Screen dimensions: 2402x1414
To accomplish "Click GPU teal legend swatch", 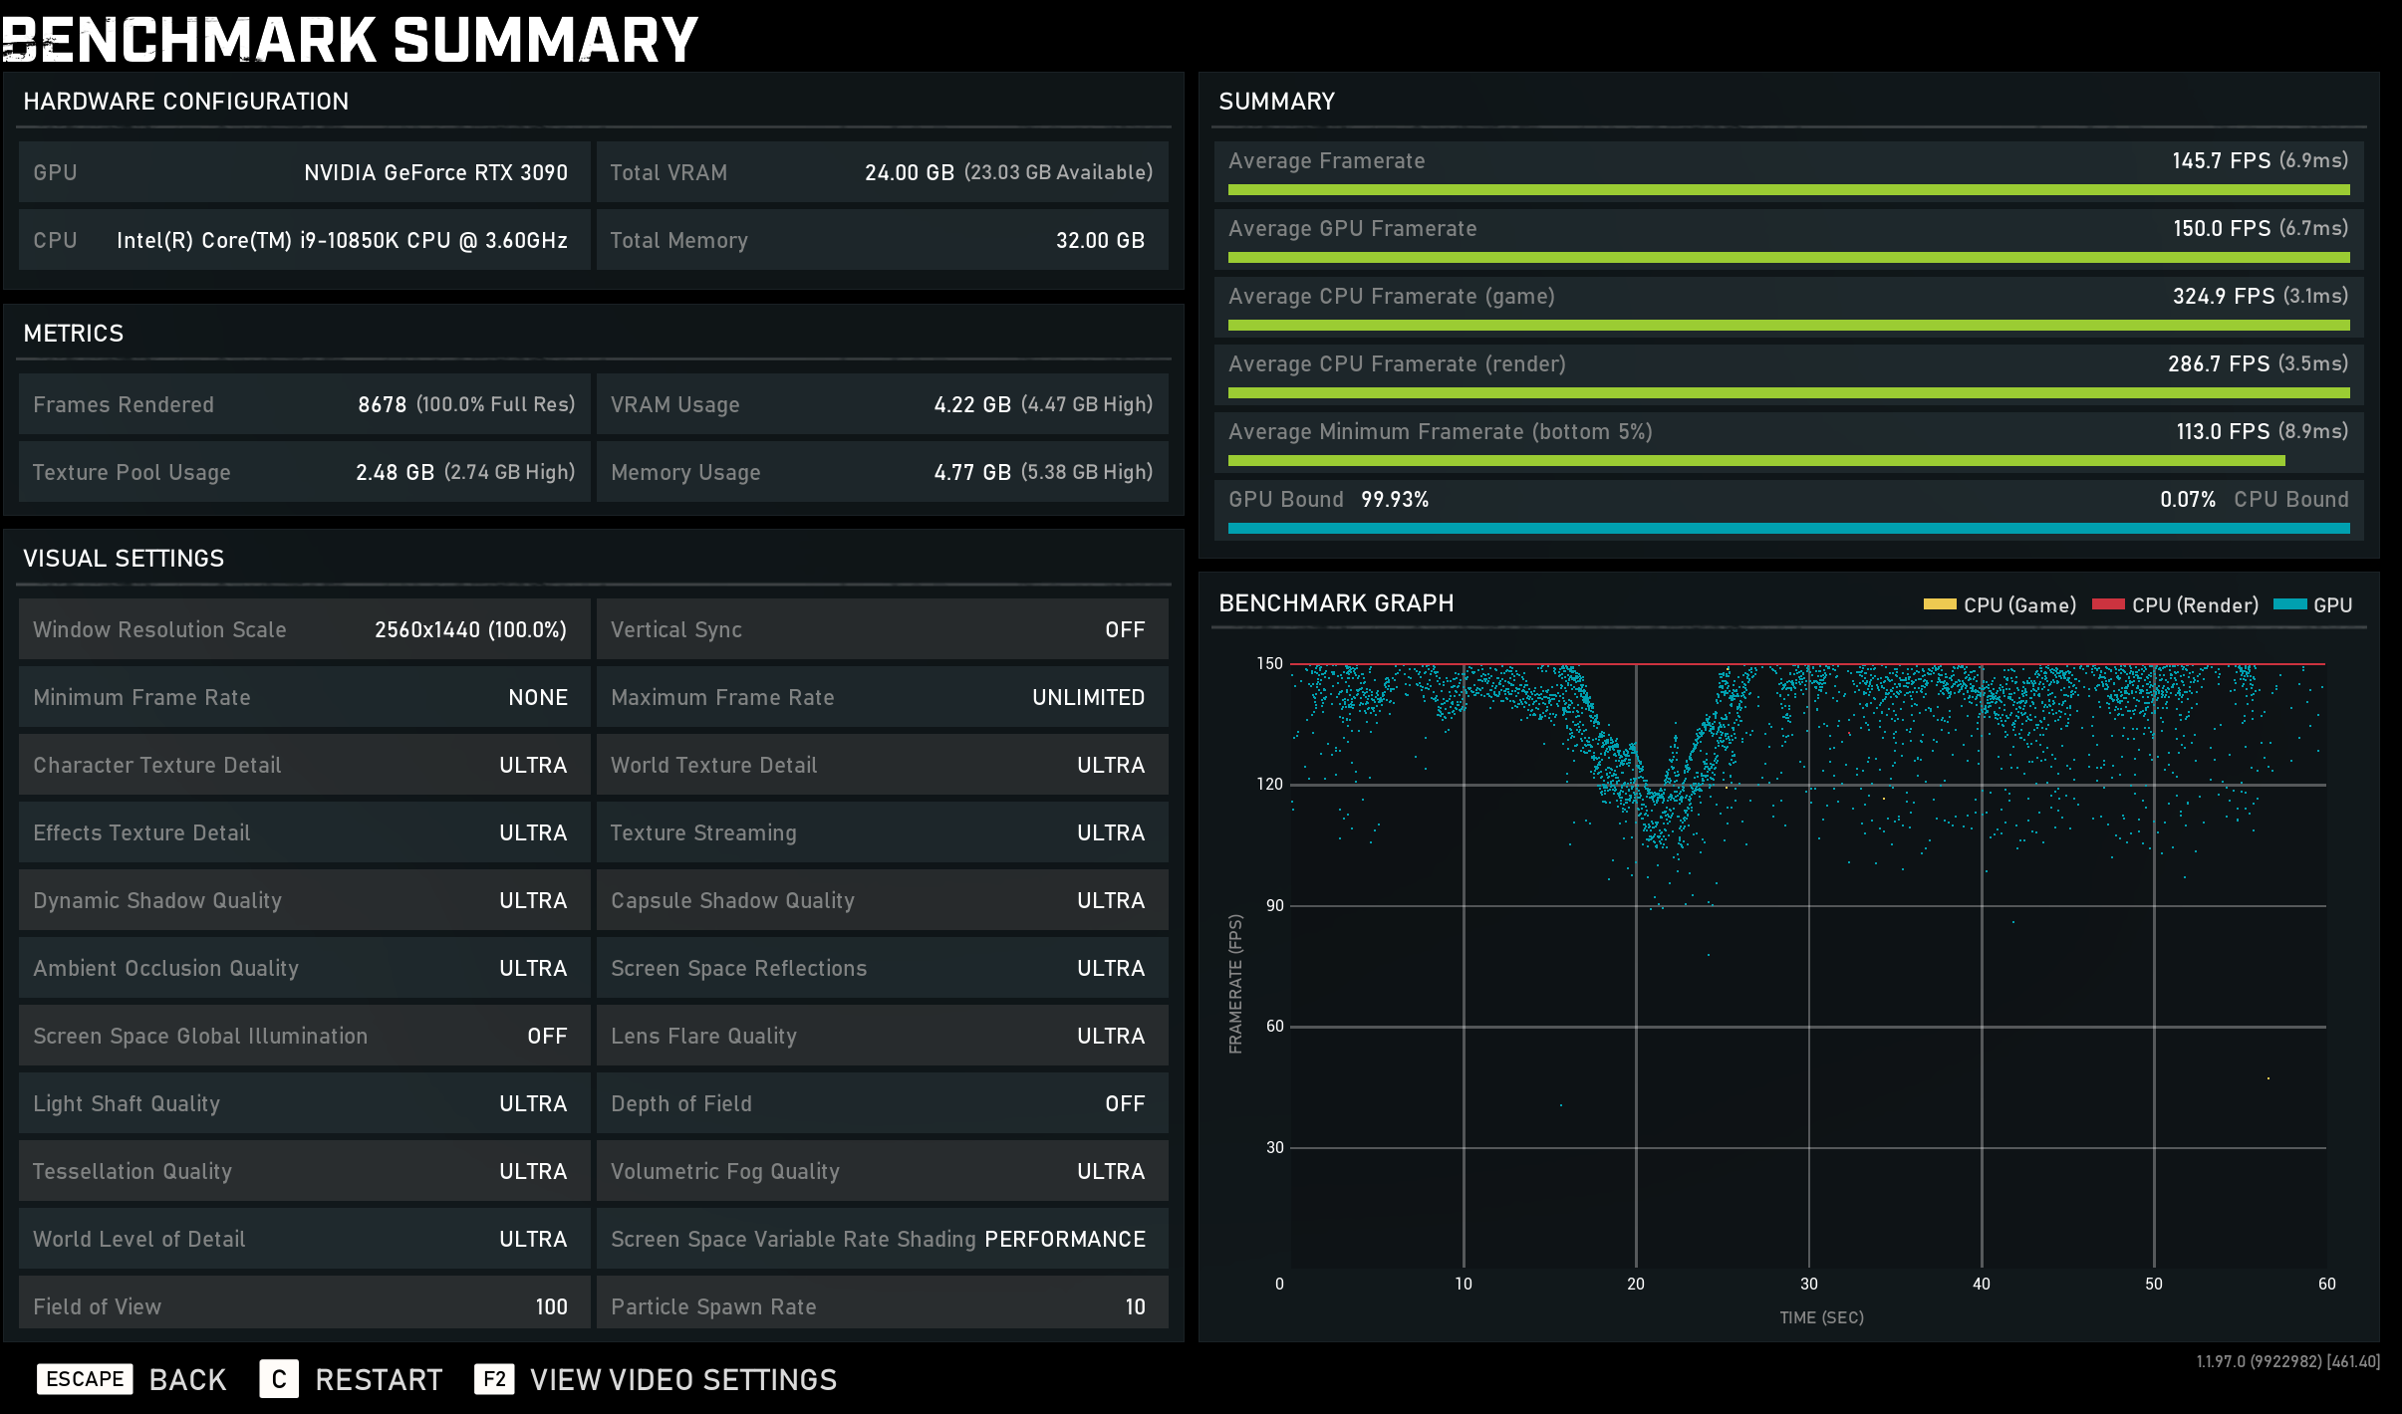I will (2290, 604).
